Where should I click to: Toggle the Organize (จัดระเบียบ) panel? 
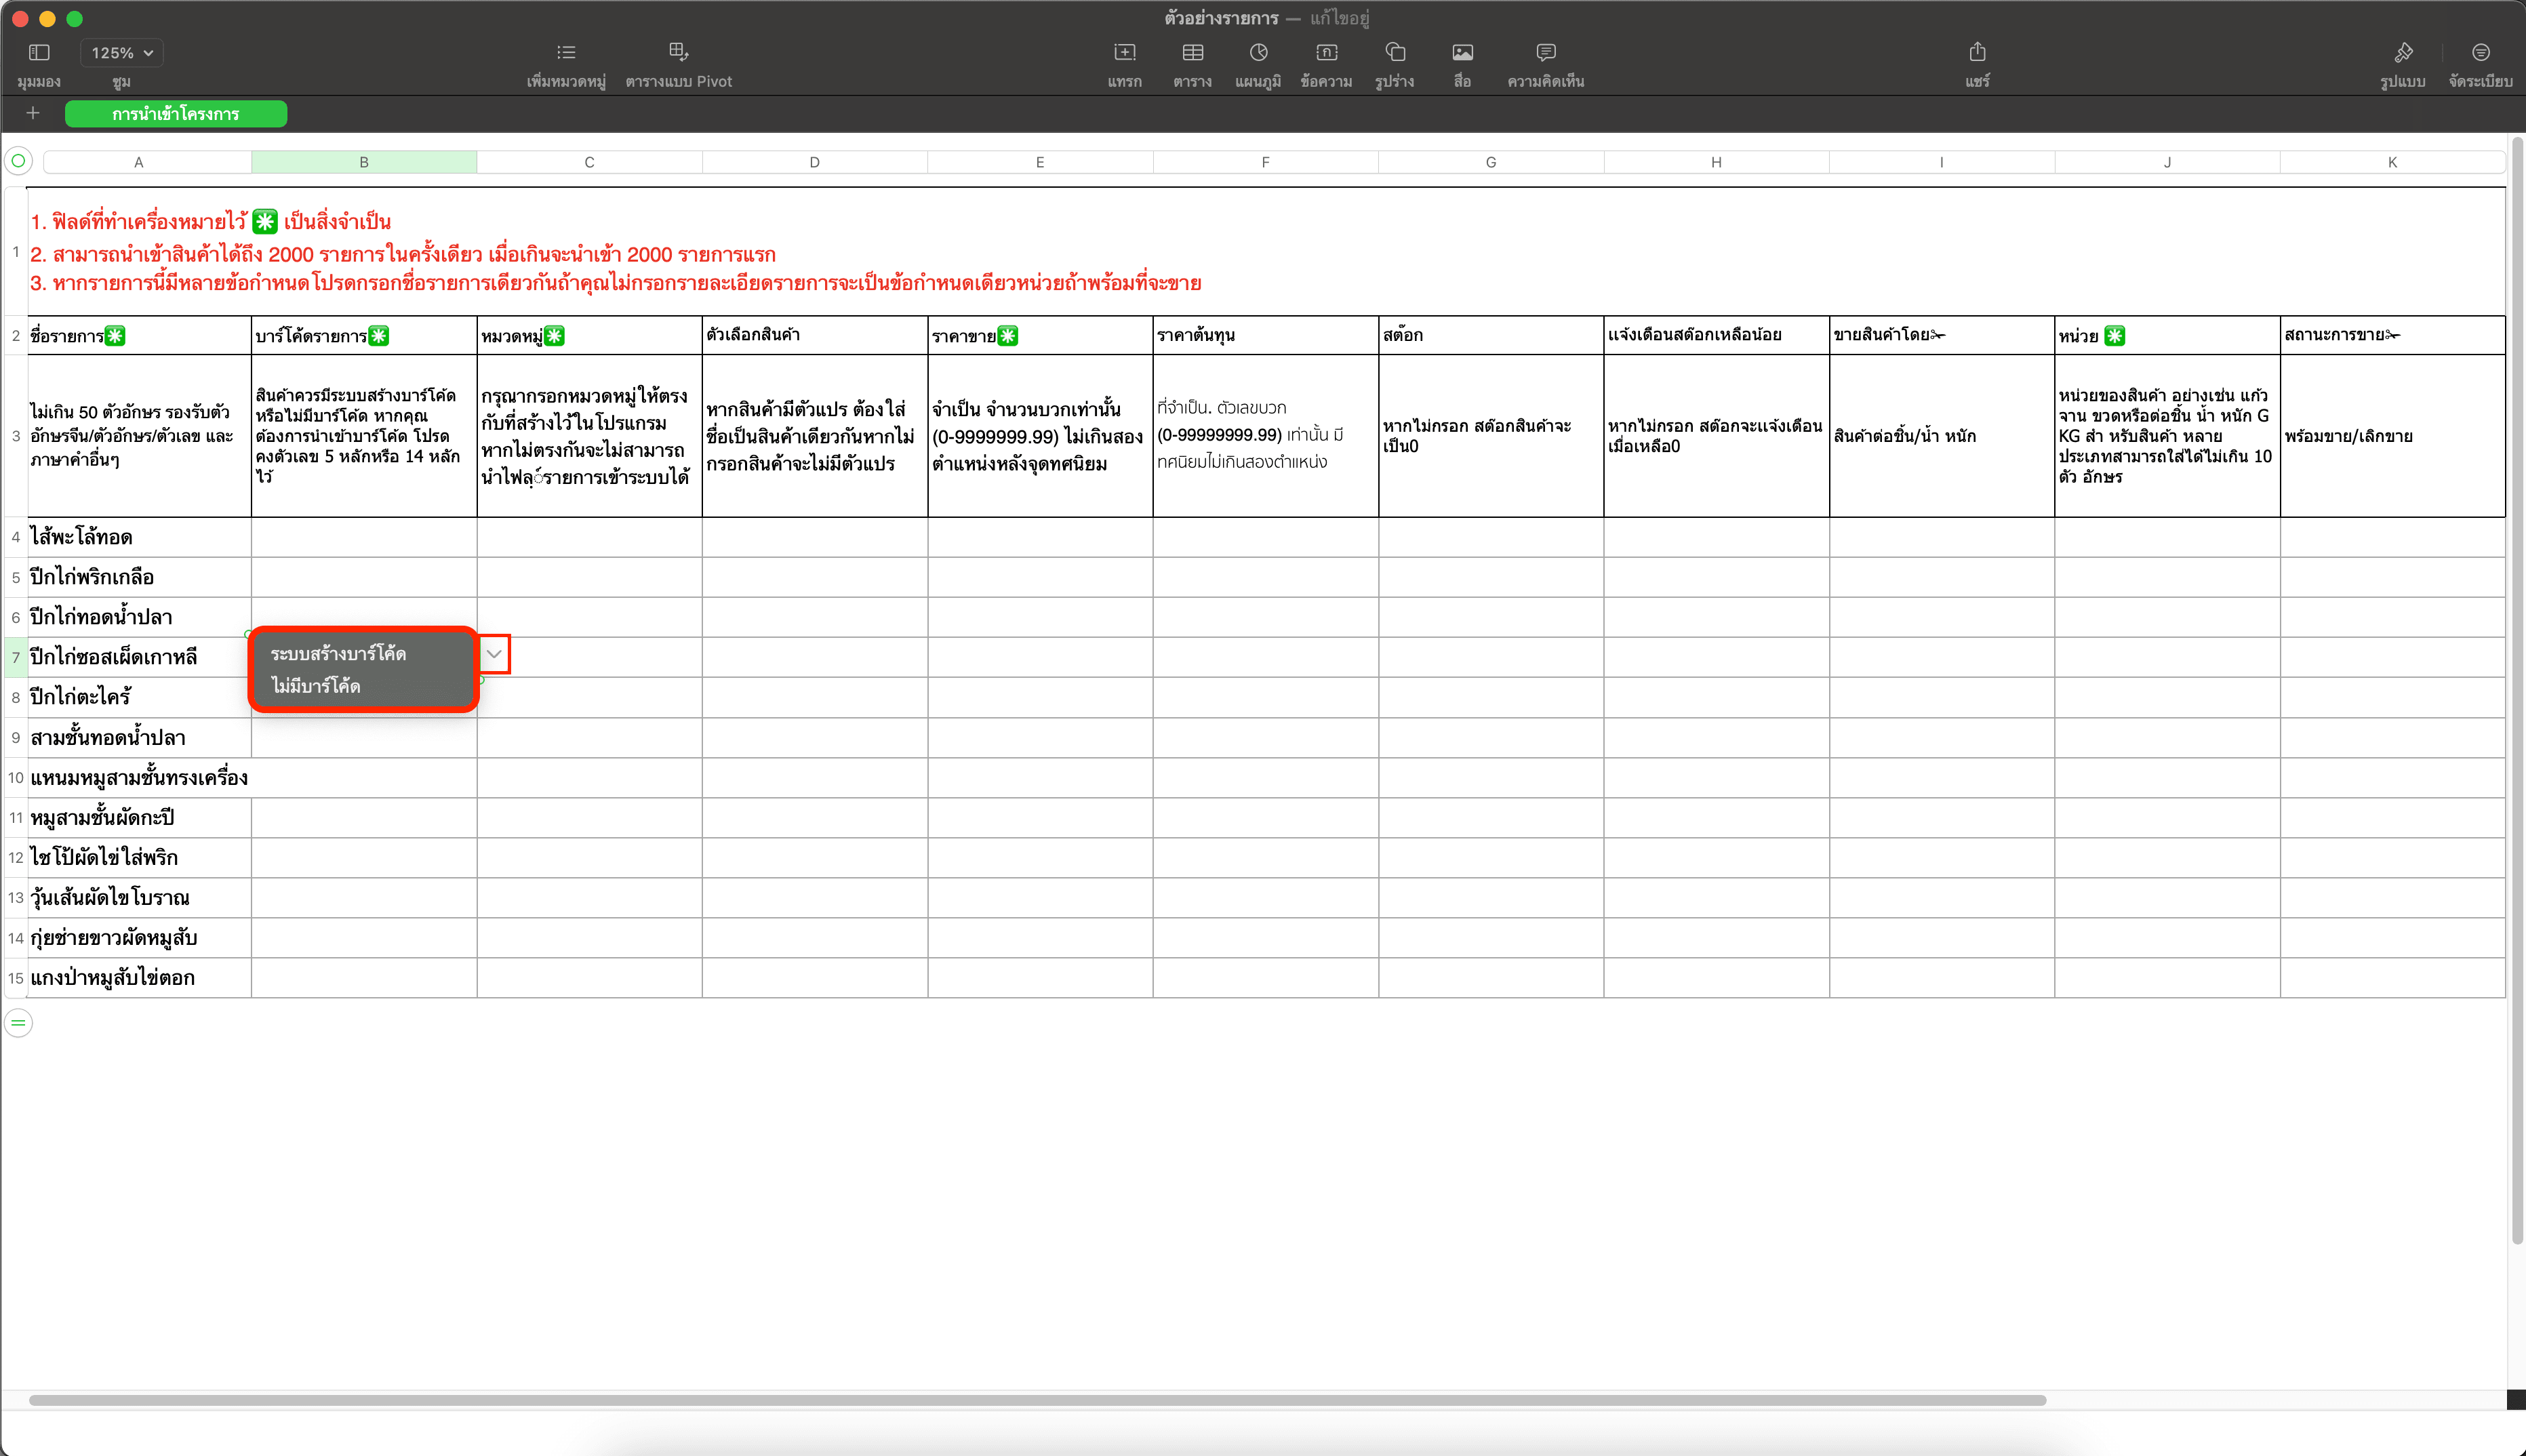pyautogui.click(x=2480, y=52)
